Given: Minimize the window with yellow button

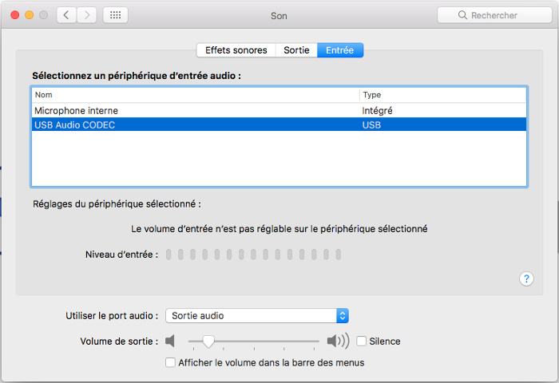Looking at the screenshot, I should click(x=30, y=15).
